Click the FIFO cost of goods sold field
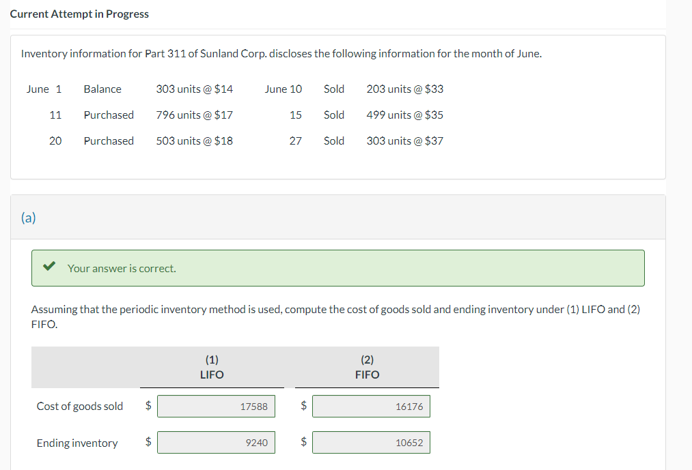692x470 pixels. click(371, 406)
